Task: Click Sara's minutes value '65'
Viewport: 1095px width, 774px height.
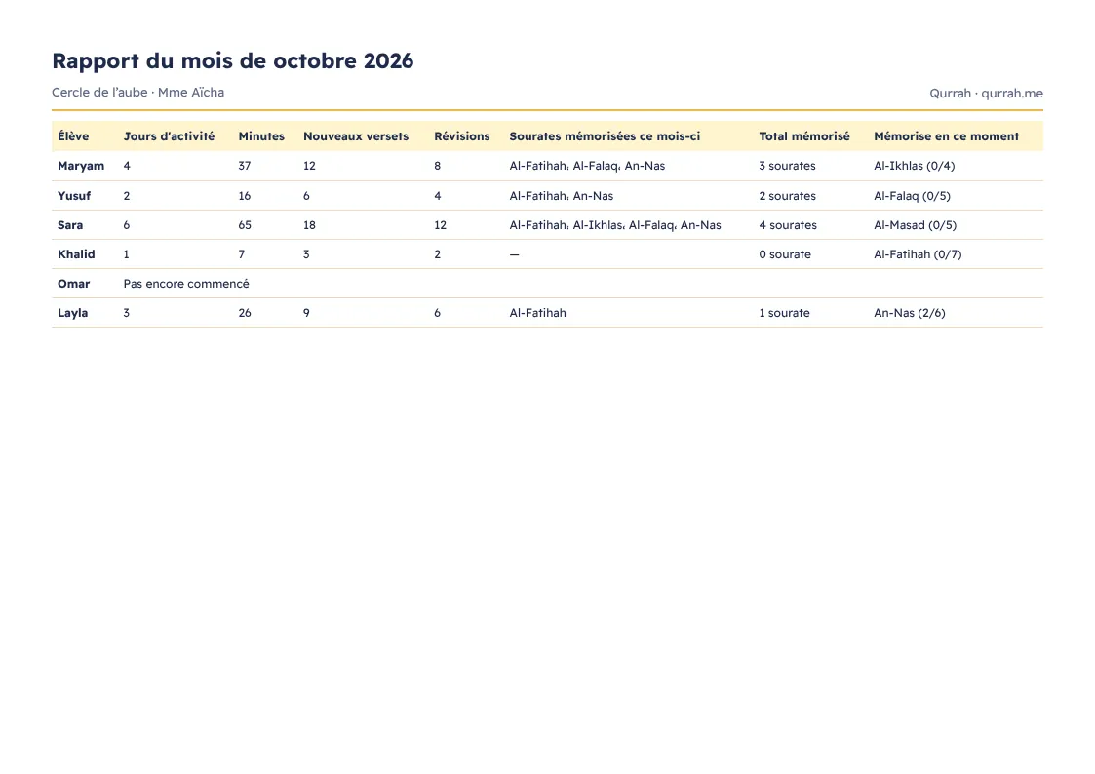Action: [245, 225]
